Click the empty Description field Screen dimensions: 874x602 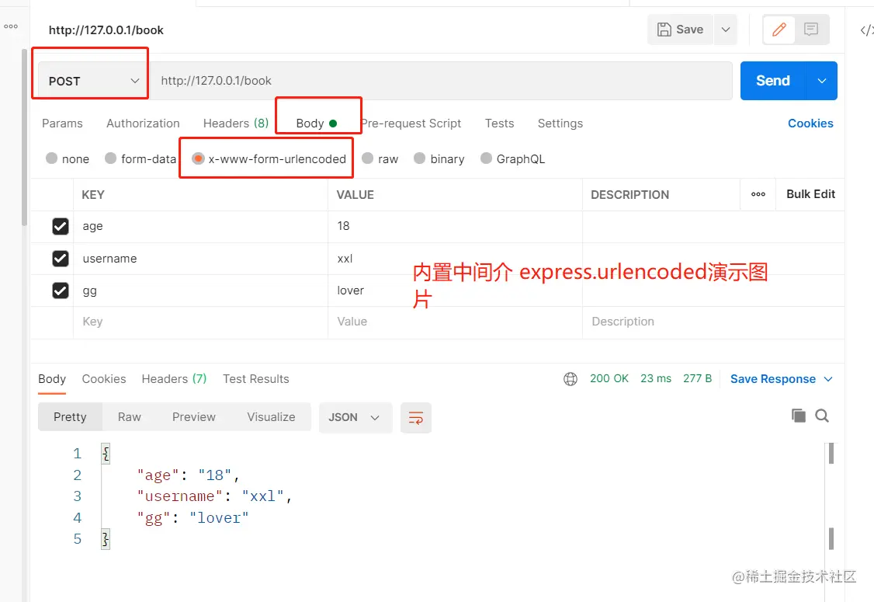(713, 322)
